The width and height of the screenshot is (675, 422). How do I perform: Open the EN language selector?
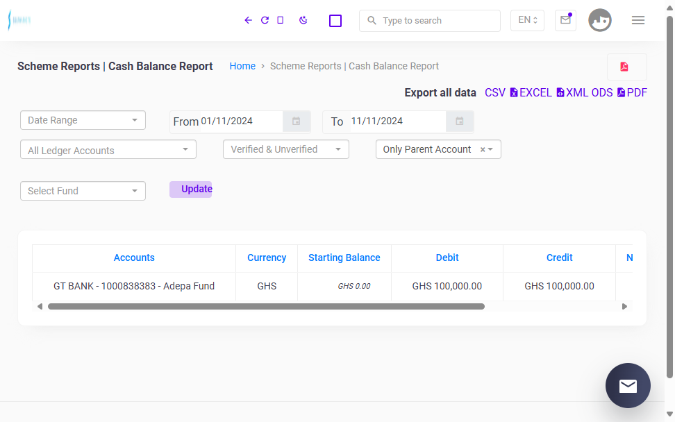click(x=527, y=20)
